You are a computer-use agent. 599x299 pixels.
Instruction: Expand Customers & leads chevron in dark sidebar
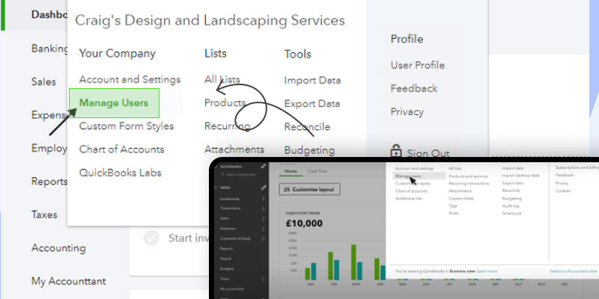tap(264, 238)
